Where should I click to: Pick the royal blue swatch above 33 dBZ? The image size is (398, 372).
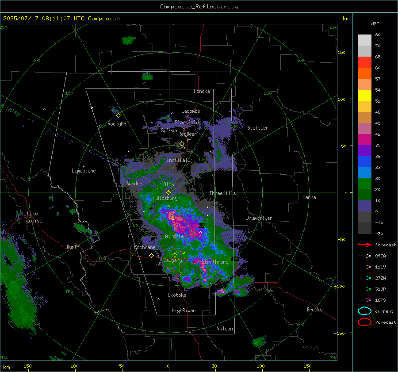tap(364, 162)
